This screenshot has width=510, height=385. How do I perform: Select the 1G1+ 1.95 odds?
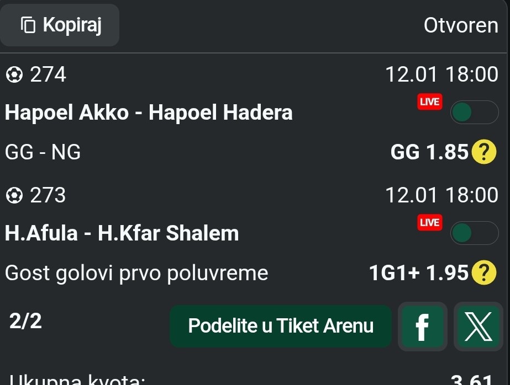[419, 272]
